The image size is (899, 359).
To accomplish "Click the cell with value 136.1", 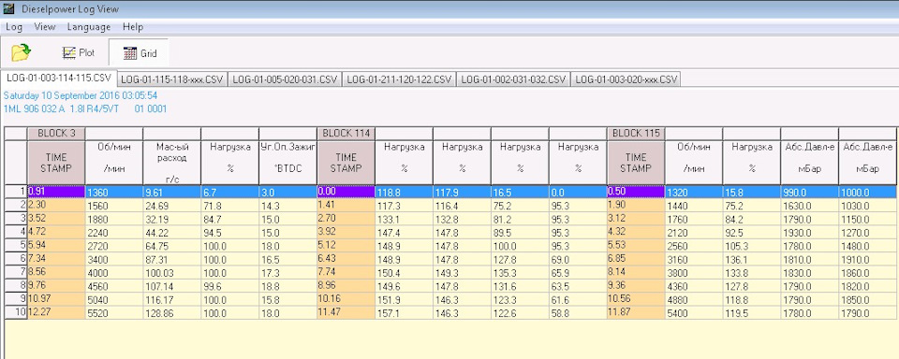I will [x=751, y=259].
